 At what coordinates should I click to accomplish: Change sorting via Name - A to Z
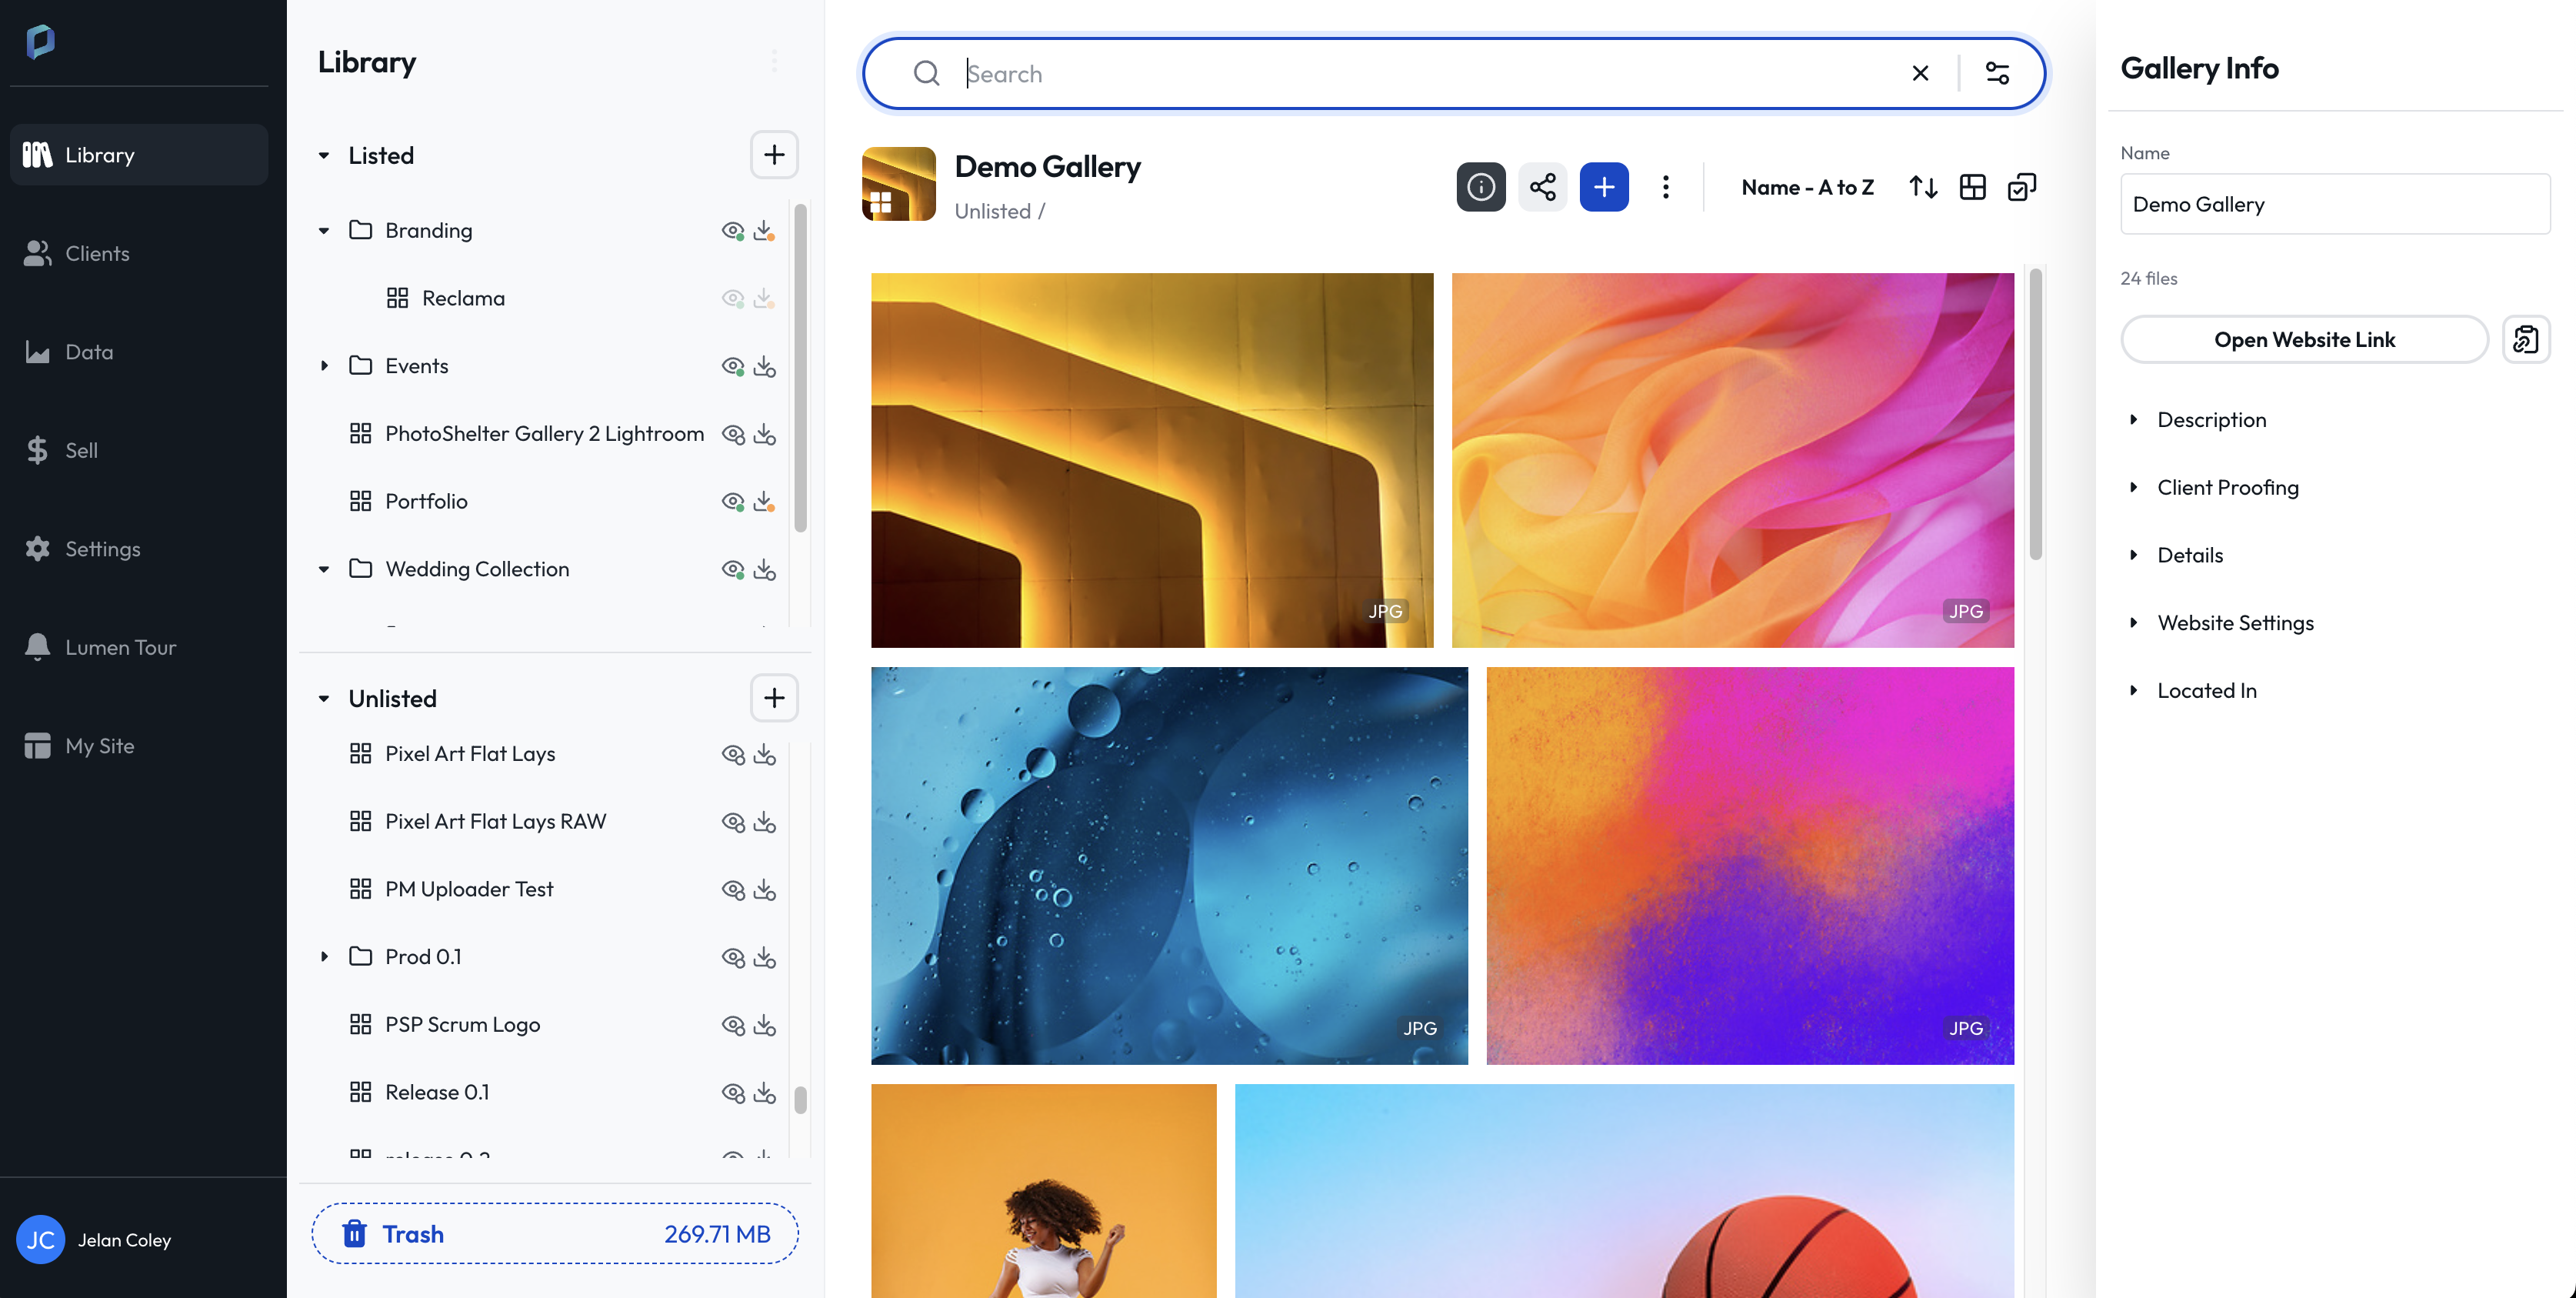coord(1807,187)
